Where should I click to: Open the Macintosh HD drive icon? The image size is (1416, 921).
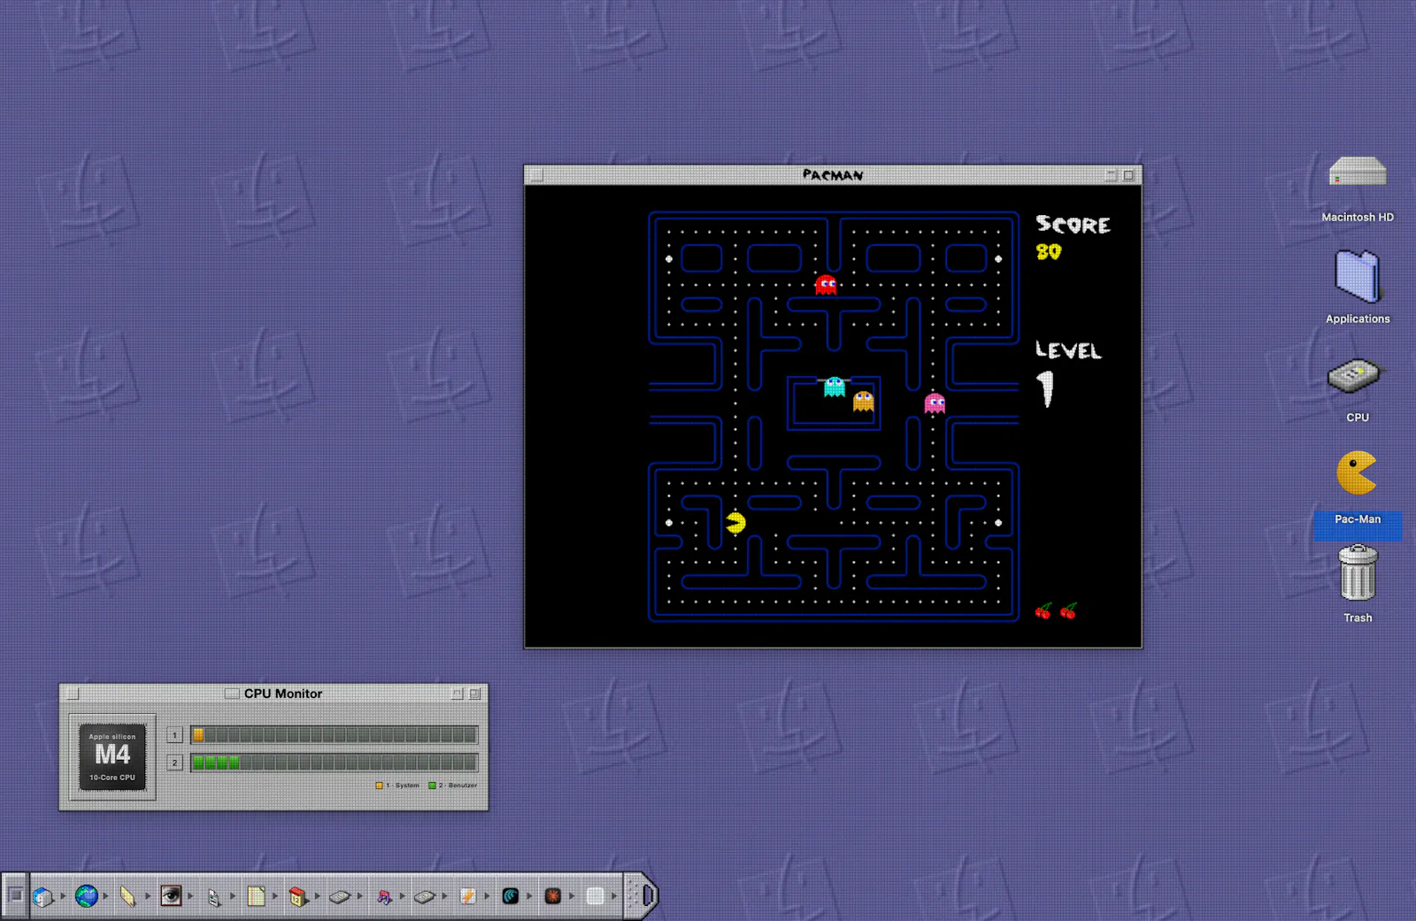point(1358,173)
